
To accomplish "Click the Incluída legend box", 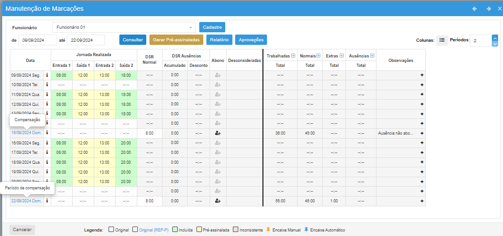I will tap(175, 230).
